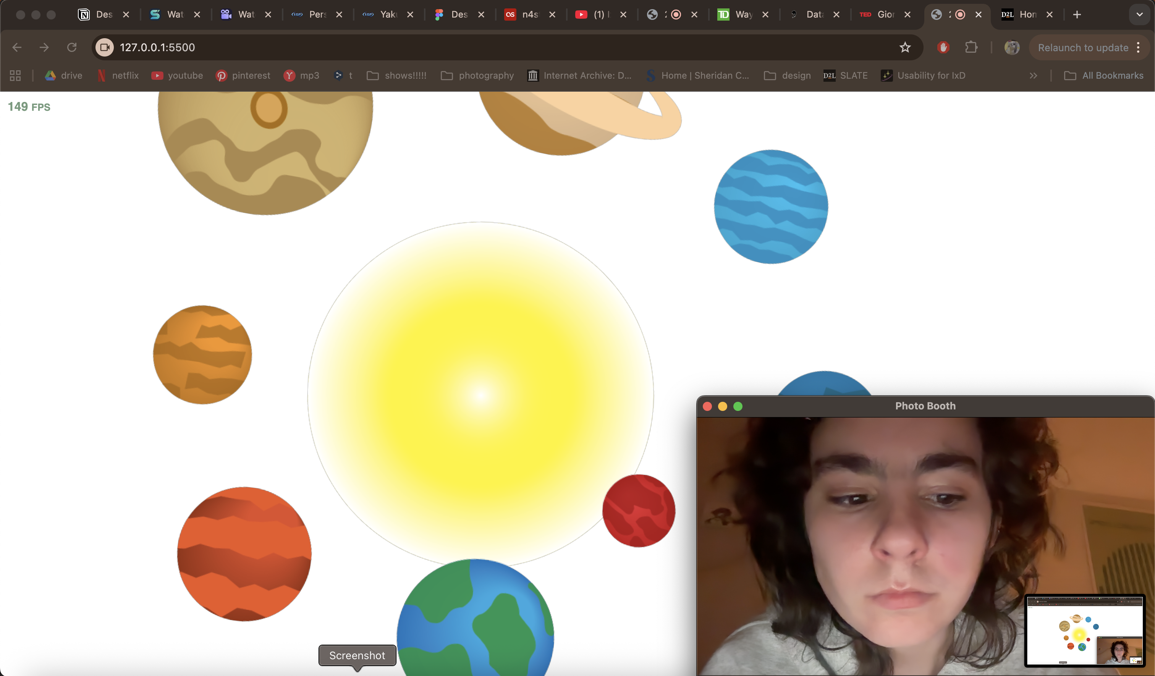Open the netflix bookmark
This screenshot has height=676, width=1155.
(x=117, y=75)
